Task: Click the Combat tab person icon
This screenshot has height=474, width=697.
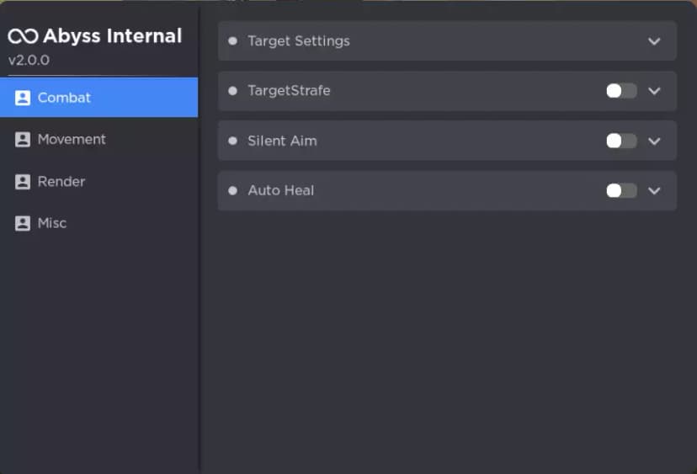Action: coord(23,98)
